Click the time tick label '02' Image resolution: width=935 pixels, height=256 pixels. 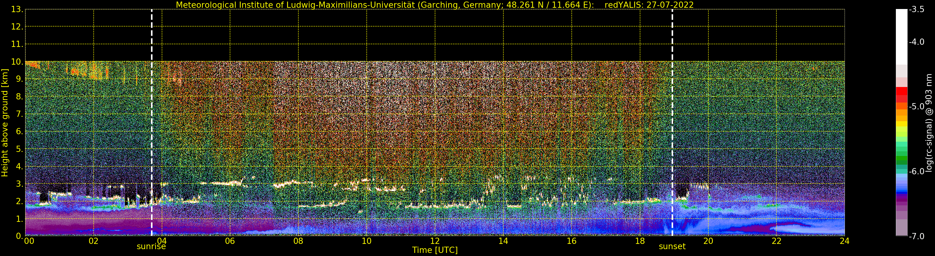click(x=93, y=241)
